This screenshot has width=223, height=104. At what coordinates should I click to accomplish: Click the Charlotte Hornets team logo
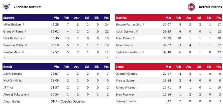pos(6,7)
